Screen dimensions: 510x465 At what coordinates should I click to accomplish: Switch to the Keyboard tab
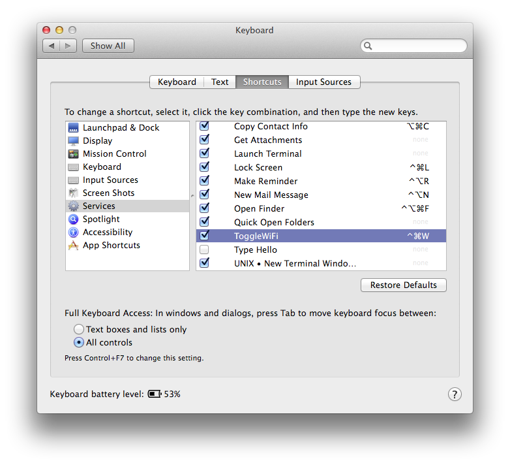click(x=177, y=82)
